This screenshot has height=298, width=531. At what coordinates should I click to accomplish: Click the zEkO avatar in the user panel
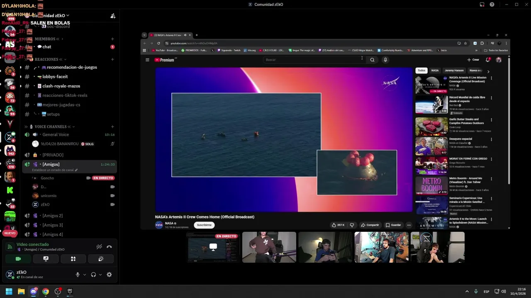pos(10,274)
